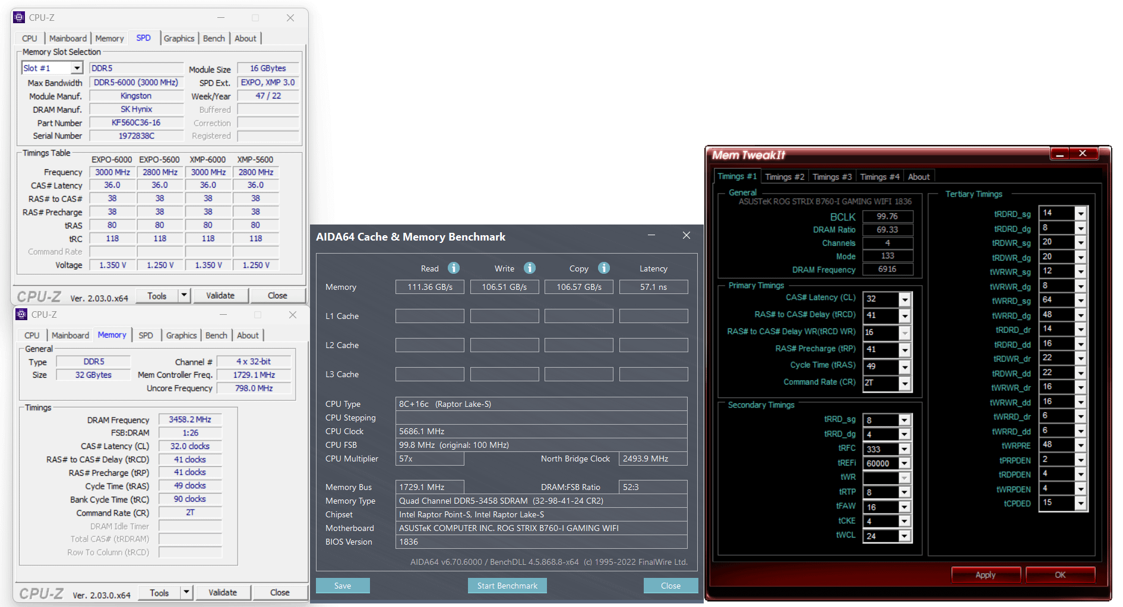This screenshot has height=607, width=1123.
Task: Expand the tFAW dropdown in MemTweakIt
Action: [x=904, y=507]
